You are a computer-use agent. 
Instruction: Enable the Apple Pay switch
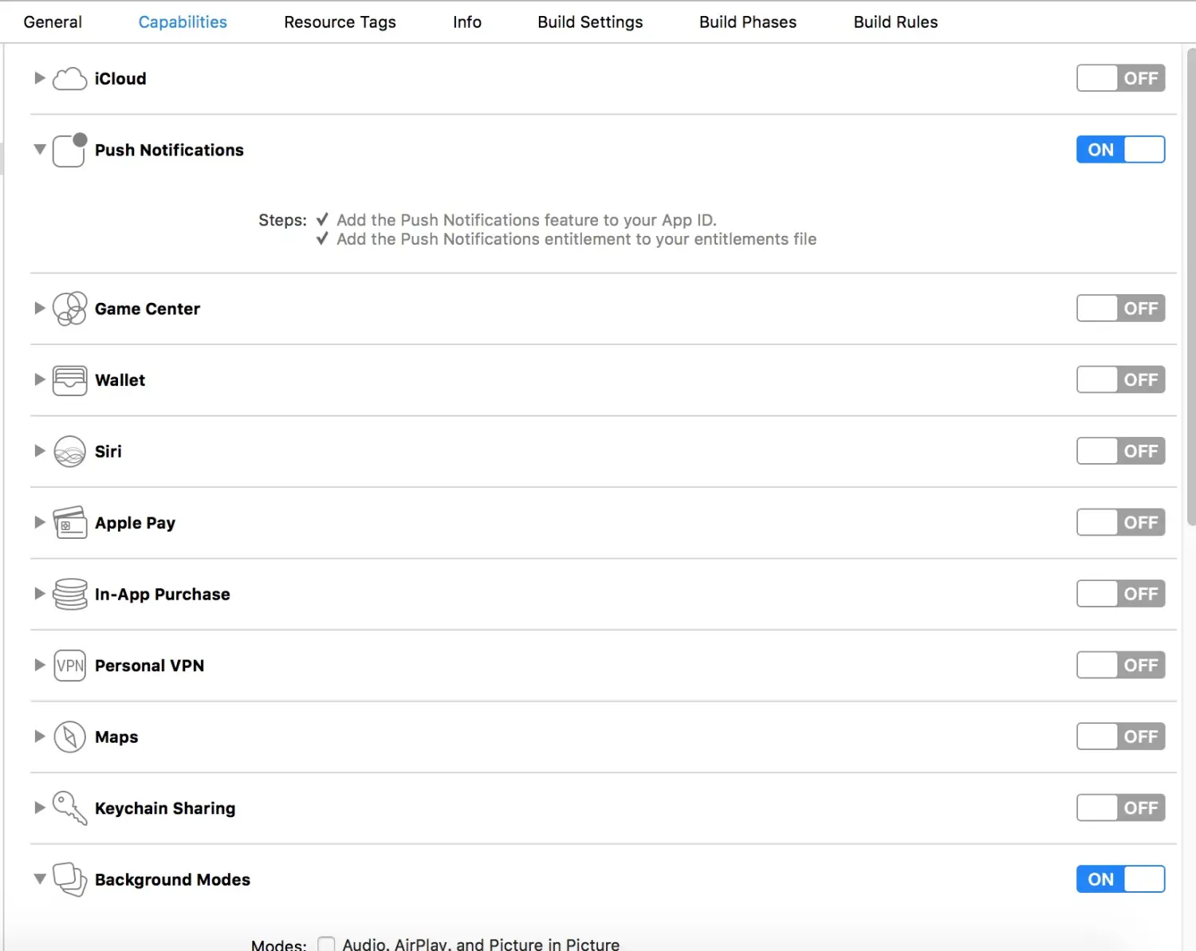1120,523
